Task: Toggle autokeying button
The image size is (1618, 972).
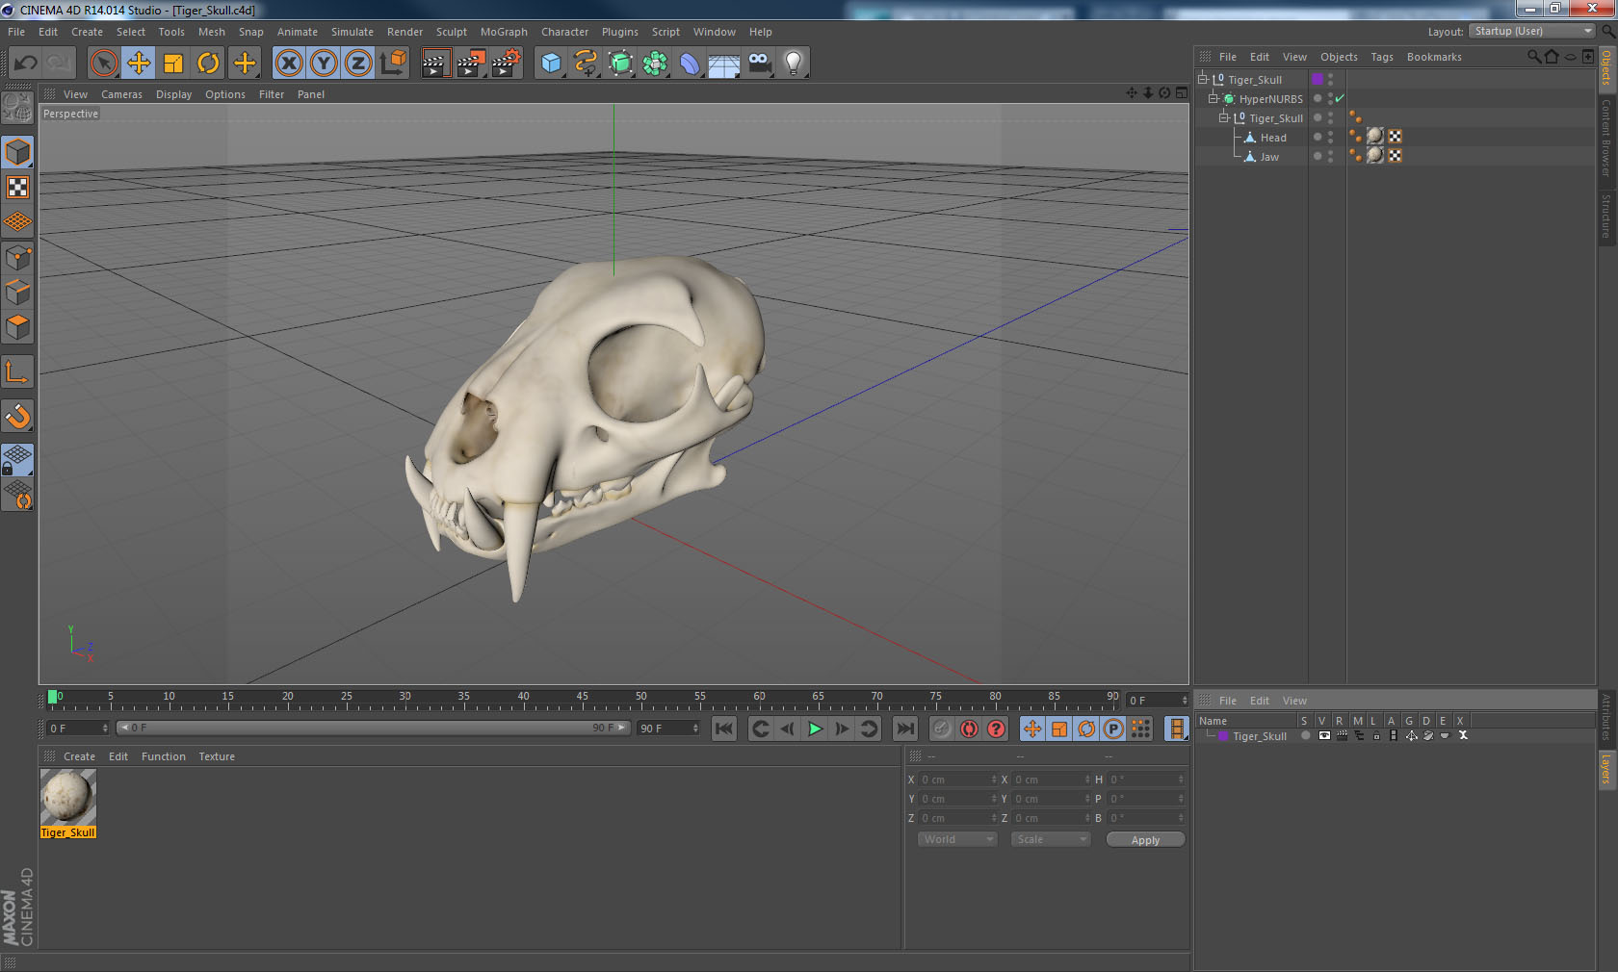Action: (x=969, y=729)
